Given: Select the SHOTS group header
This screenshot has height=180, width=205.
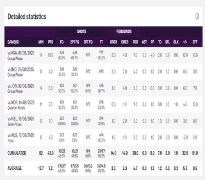Looking at the screenshot, I should [x=82, y=32].
